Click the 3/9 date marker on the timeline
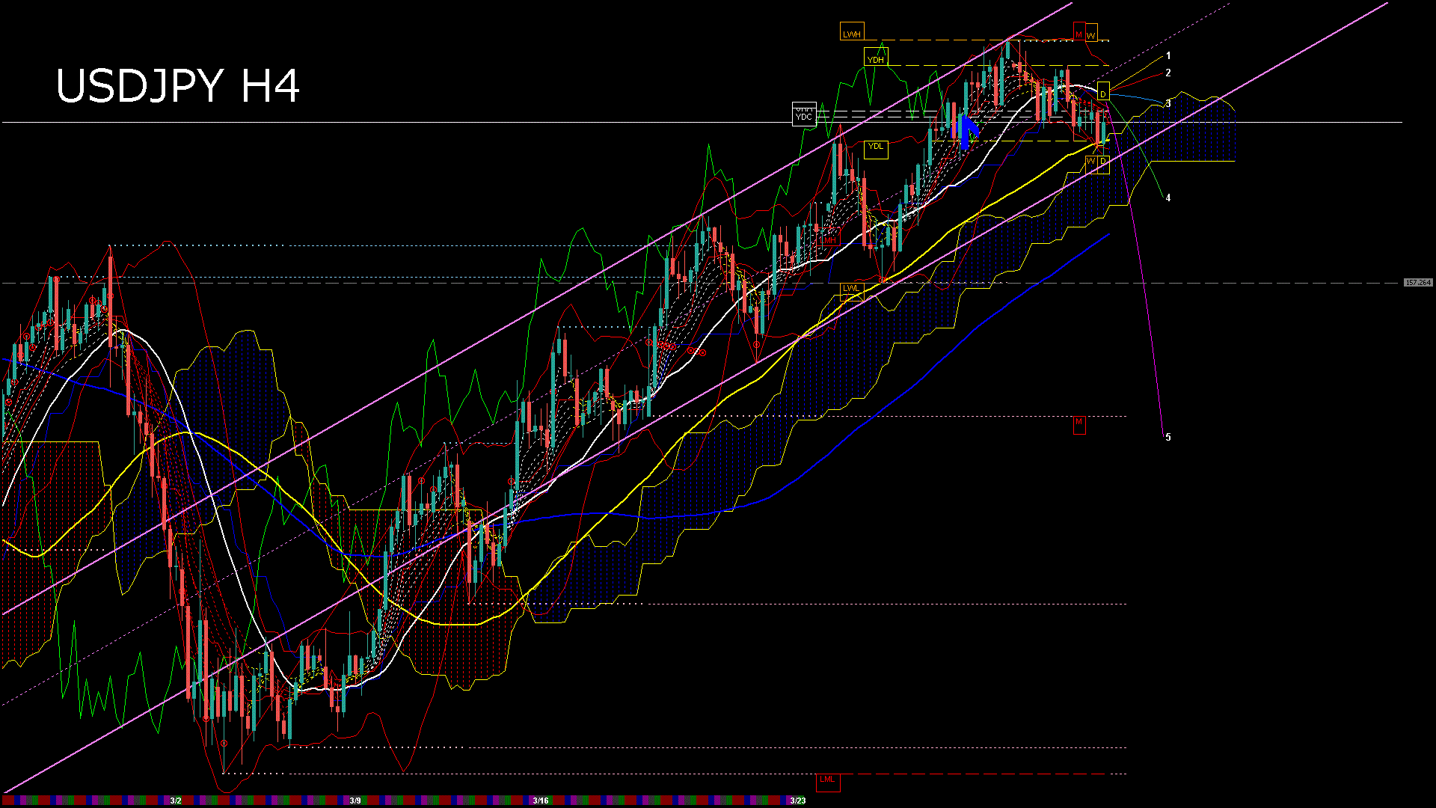1436x808 pixels. click(x=355, y=801)
